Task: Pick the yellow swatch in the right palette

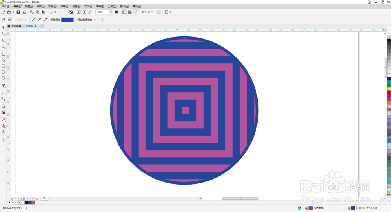Action: click(389, 89)
